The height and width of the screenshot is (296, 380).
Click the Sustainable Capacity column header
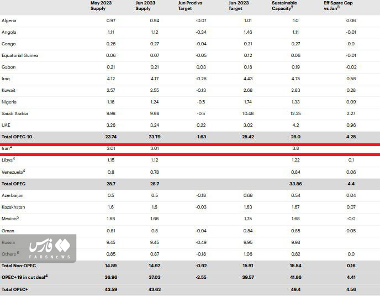(x=284, y=6)
